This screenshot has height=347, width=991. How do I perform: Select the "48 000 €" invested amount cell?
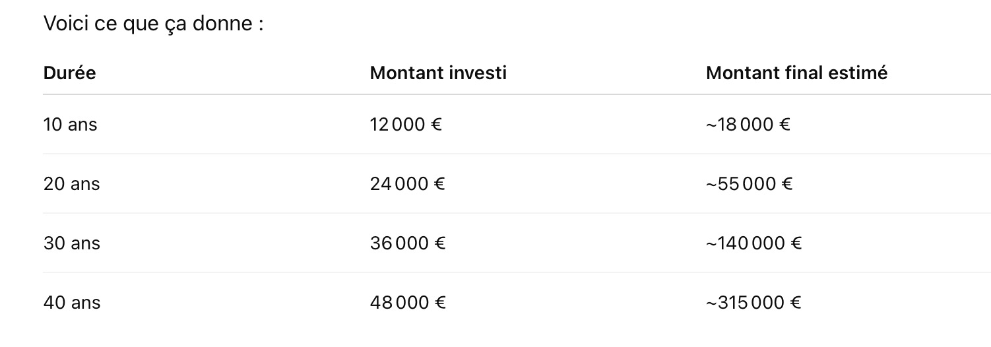click(408, 302)
